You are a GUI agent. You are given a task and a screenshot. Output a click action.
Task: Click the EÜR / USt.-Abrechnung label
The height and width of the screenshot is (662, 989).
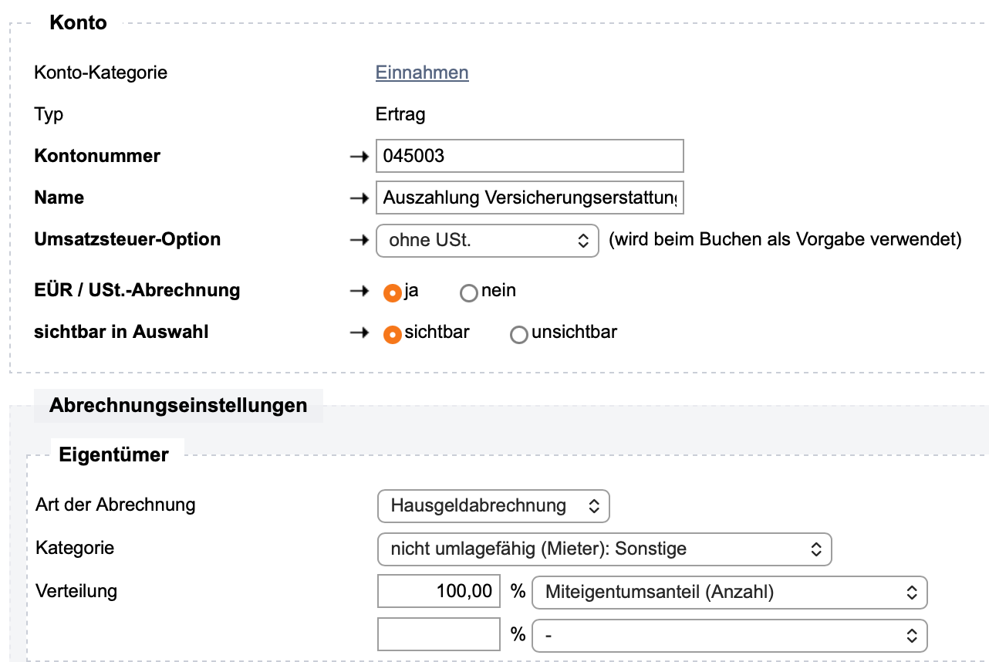click(137, 290)
